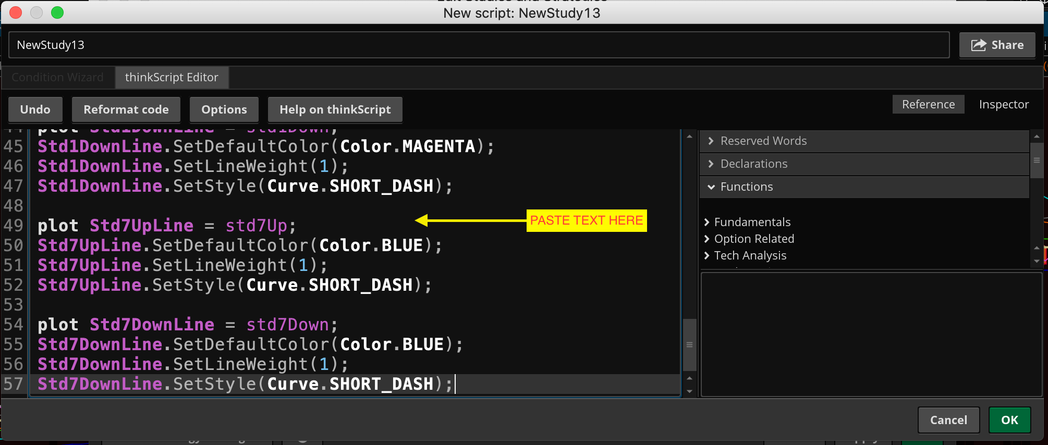Open the Inspector tab
Viewport: 1048px width, 445px height.
(1004, 104)
